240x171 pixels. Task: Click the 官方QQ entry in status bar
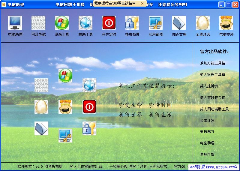click(181, 166)
